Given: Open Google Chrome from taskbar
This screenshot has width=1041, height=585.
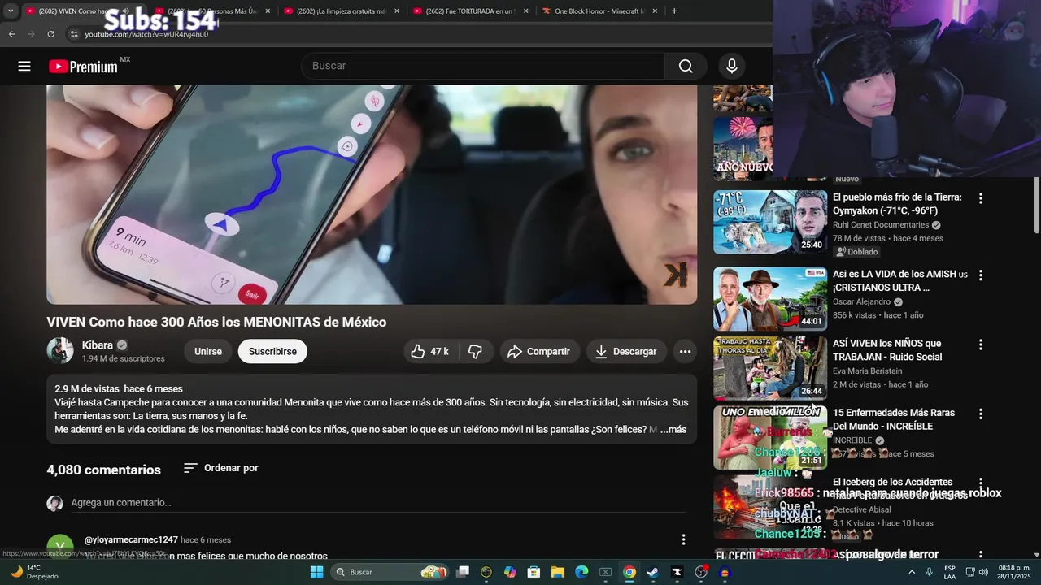Looking at the screenshot, I should (x=629, y=572).
